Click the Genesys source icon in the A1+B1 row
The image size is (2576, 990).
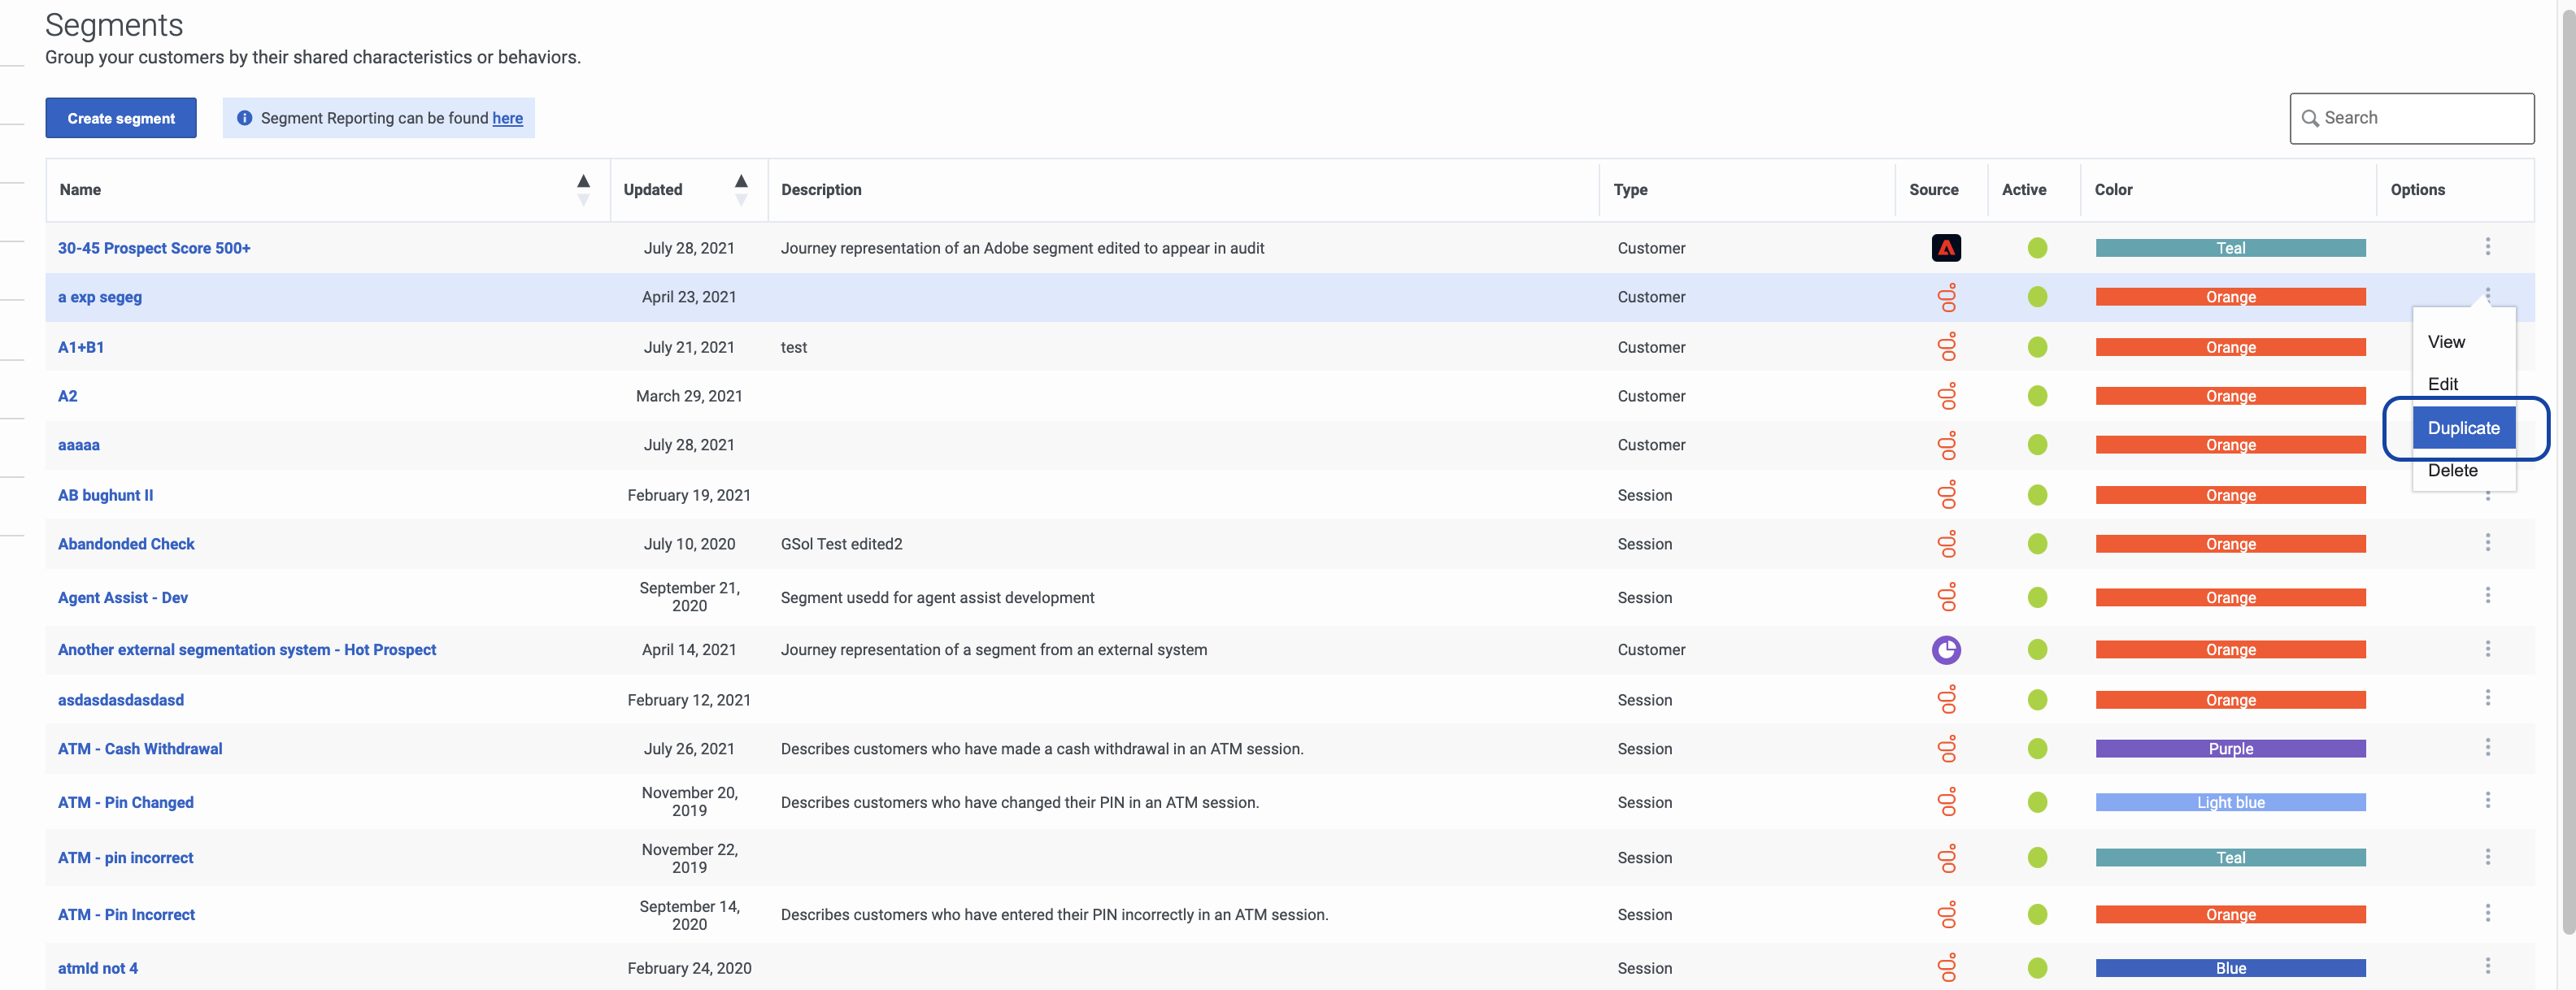(1946, 347)
